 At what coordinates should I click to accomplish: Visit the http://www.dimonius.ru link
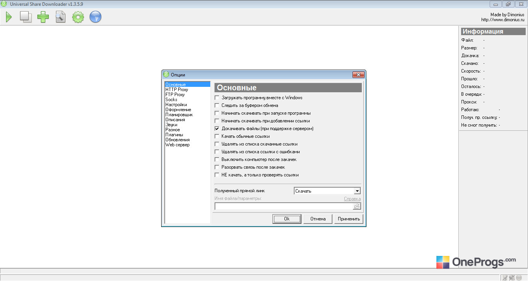[x=502, y=20]
